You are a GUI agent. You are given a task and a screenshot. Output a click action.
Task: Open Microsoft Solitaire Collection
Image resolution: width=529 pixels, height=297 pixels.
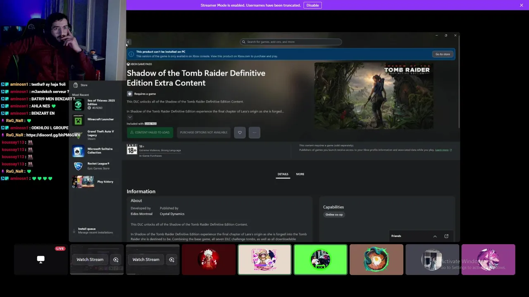pyautogui.click(x=96, y=151)
